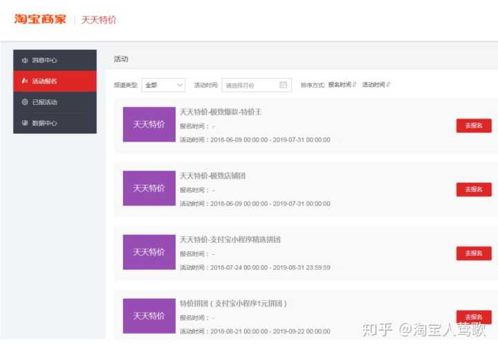Click 天天特价 thumbnail for 极致店铺团
This screenshot has height=350, width=498.
point(149,188)
